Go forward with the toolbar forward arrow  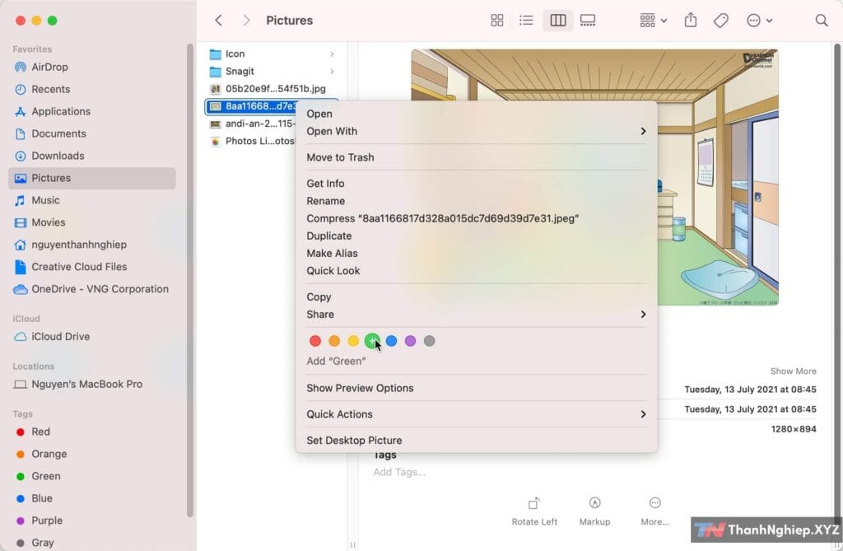tap(246, 21)
